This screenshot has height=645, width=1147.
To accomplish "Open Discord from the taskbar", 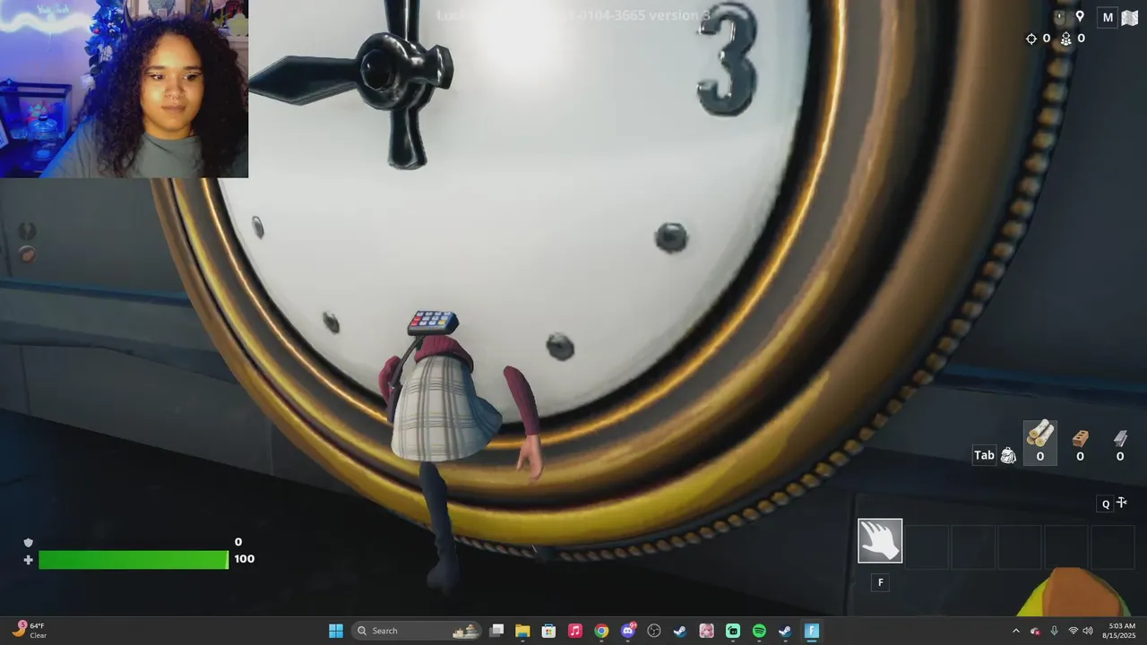I will (x=628, y=631).
